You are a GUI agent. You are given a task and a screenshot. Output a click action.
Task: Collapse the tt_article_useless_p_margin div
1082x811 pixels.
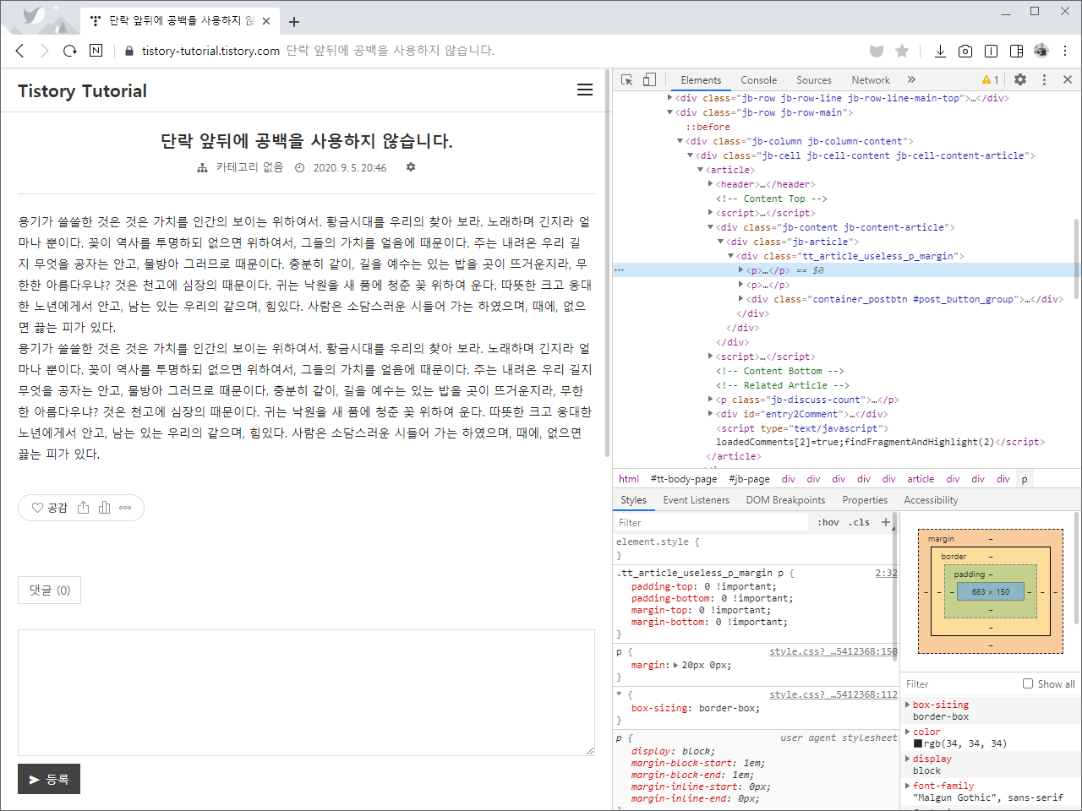pos(730,256)
